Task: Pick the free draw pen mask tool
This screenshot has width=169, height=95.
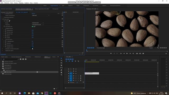Action: 10,21
